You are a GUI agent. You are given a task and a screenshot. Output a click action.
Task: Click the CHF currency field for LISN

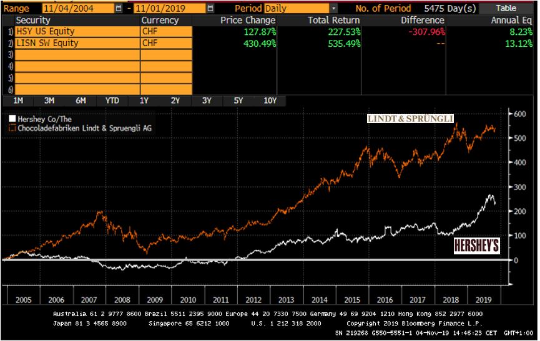click(x=166, y=43)
